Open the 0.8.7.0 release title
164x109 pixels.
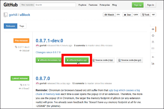click(43, 78)
